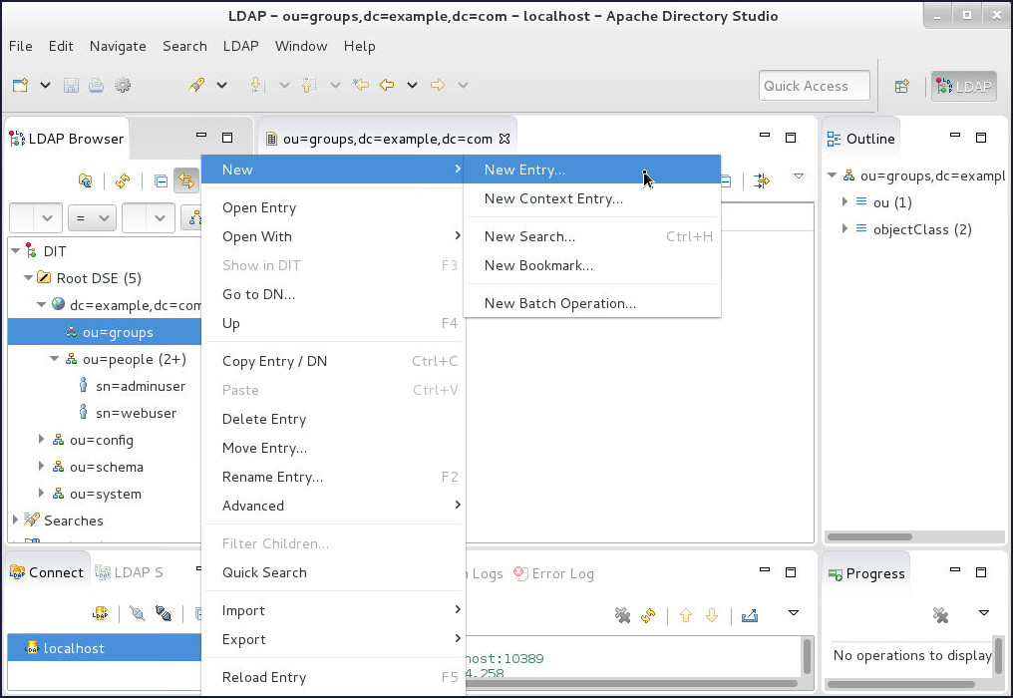Click Remove All Finished Operations in Progress

tap(940, 614)
